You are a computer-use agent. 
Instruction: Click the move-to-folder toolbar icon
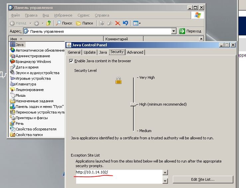[102, 23]
